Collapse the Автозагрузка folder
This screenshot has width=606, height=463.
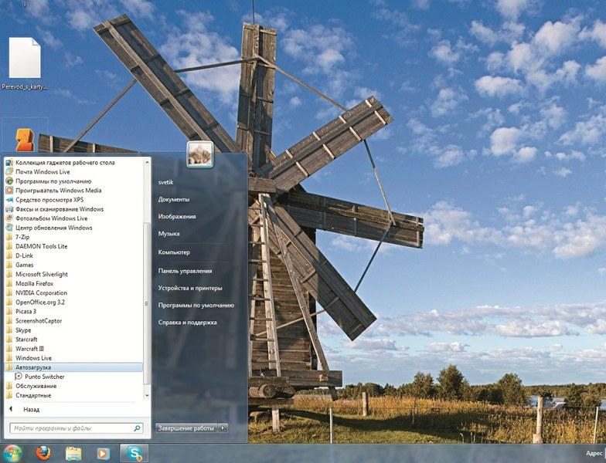click(32, 367)
